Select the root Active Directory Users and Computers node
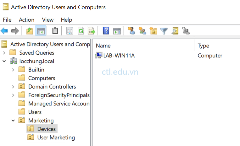Image resolution: width=240 pixels, height=146 pixels. 50,44
